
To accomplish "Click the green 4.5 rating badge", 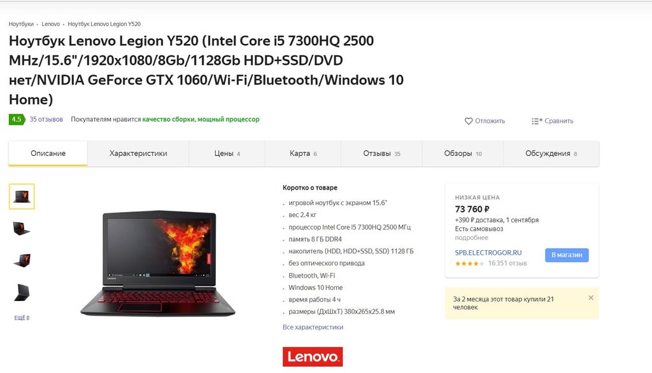I will pyautogui.click(x=17, y=119).
